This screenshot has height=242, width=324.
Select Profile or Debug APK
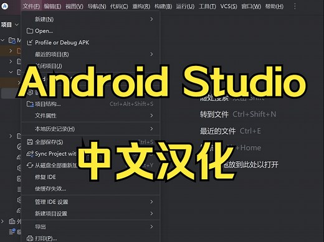90,42
